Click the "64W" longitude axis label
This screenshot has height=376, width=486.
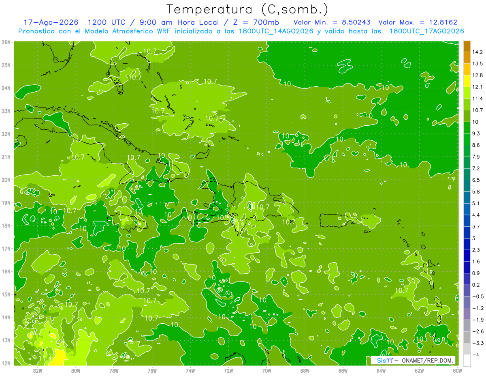coord(381,370)
